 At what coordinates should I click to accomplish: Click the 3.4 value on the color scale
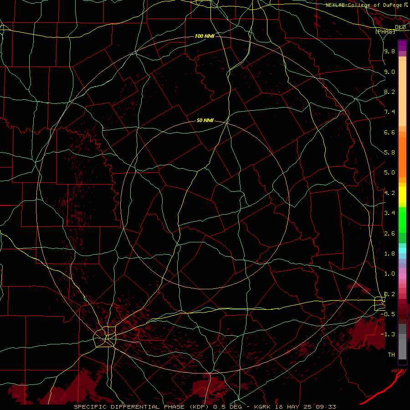pyautogui.click(x=389, y=213)
